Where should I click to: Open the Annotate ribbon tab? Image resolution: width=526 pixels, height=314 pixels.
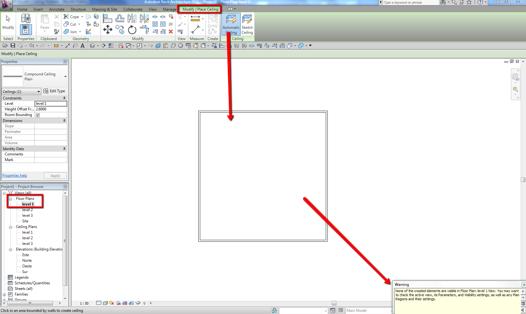(x=57, y=9)
